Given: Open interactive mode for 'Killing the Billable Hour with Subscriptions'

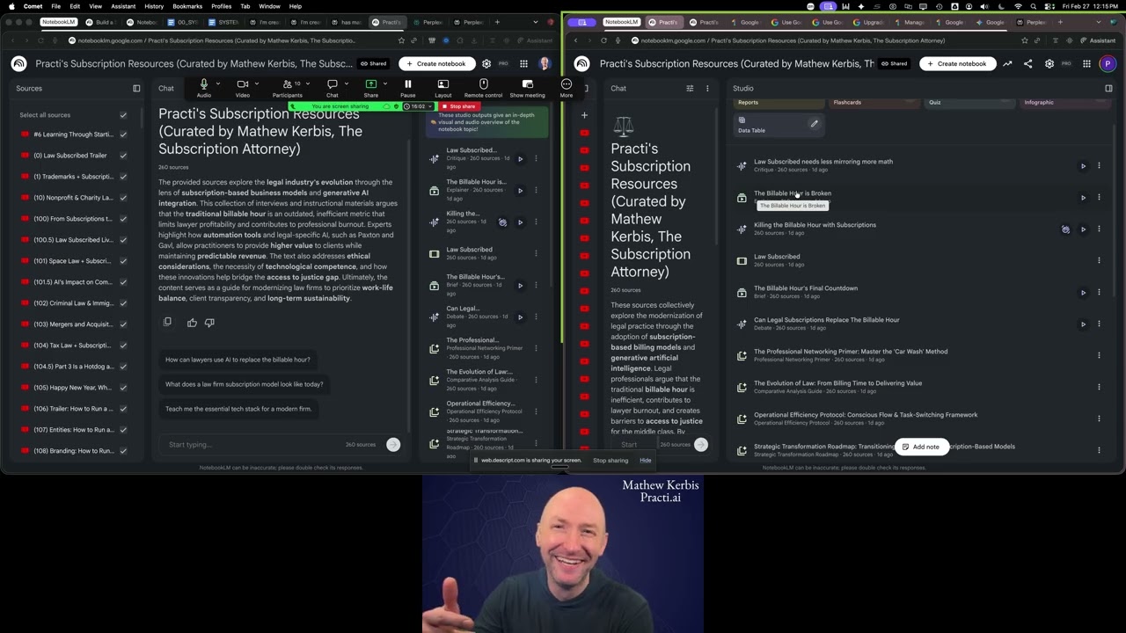Looking at the screenshot, I should click(1065, 229).
